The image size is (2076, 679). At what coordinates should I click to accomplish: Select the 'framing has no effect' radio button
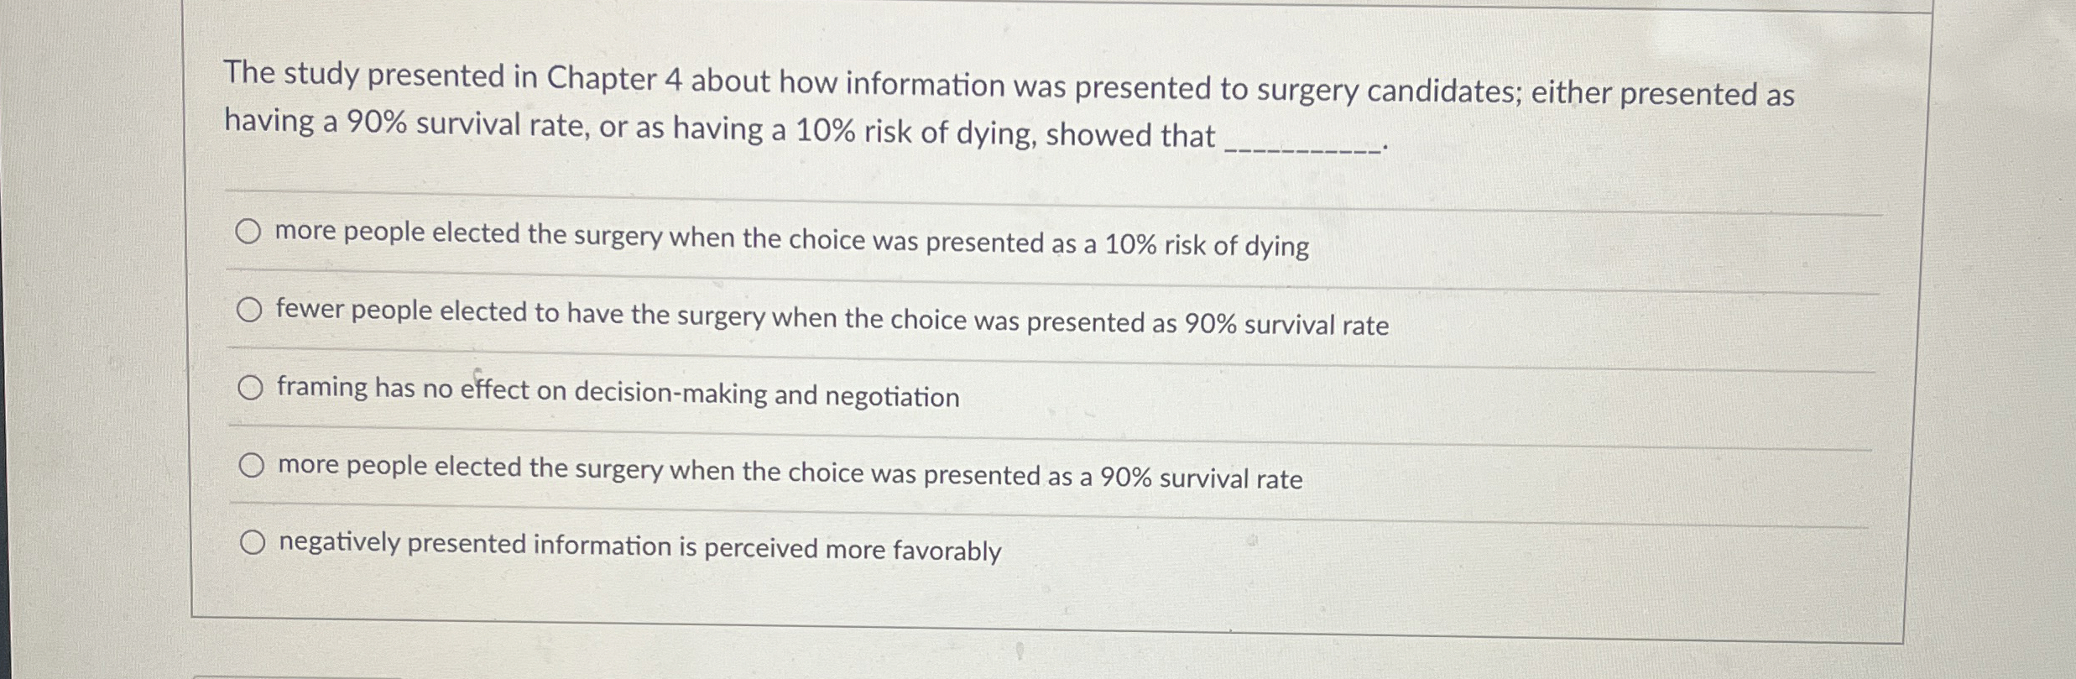point(251,387)
